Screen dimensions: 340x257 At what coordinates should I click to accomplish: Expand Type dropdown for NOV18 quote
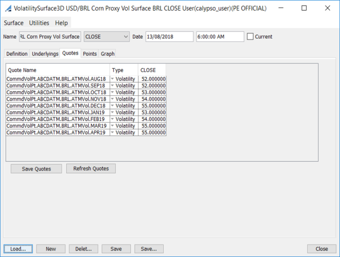112,99
